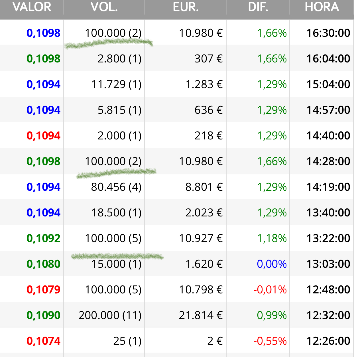Select the blue 0,1098 value at 16:30:00
354x357 pixels.
43,33
